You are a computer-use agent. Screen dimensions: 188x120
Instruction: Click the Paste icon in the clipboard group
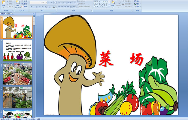[x=3, y=4]
